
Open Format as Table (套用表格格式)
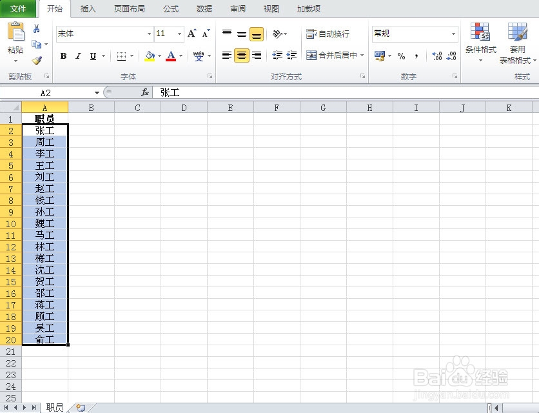(x=517, y=43)
